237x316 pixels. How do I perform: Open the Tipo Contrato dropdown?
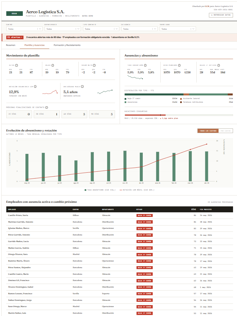pos(101,29)
